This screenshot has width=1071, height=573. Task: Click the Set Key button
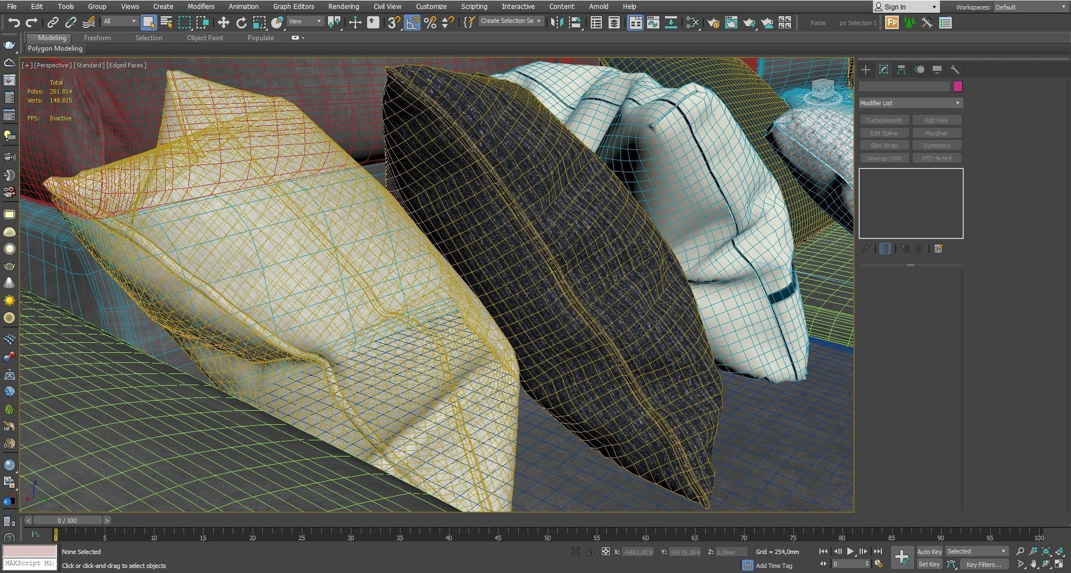(929, 564)
